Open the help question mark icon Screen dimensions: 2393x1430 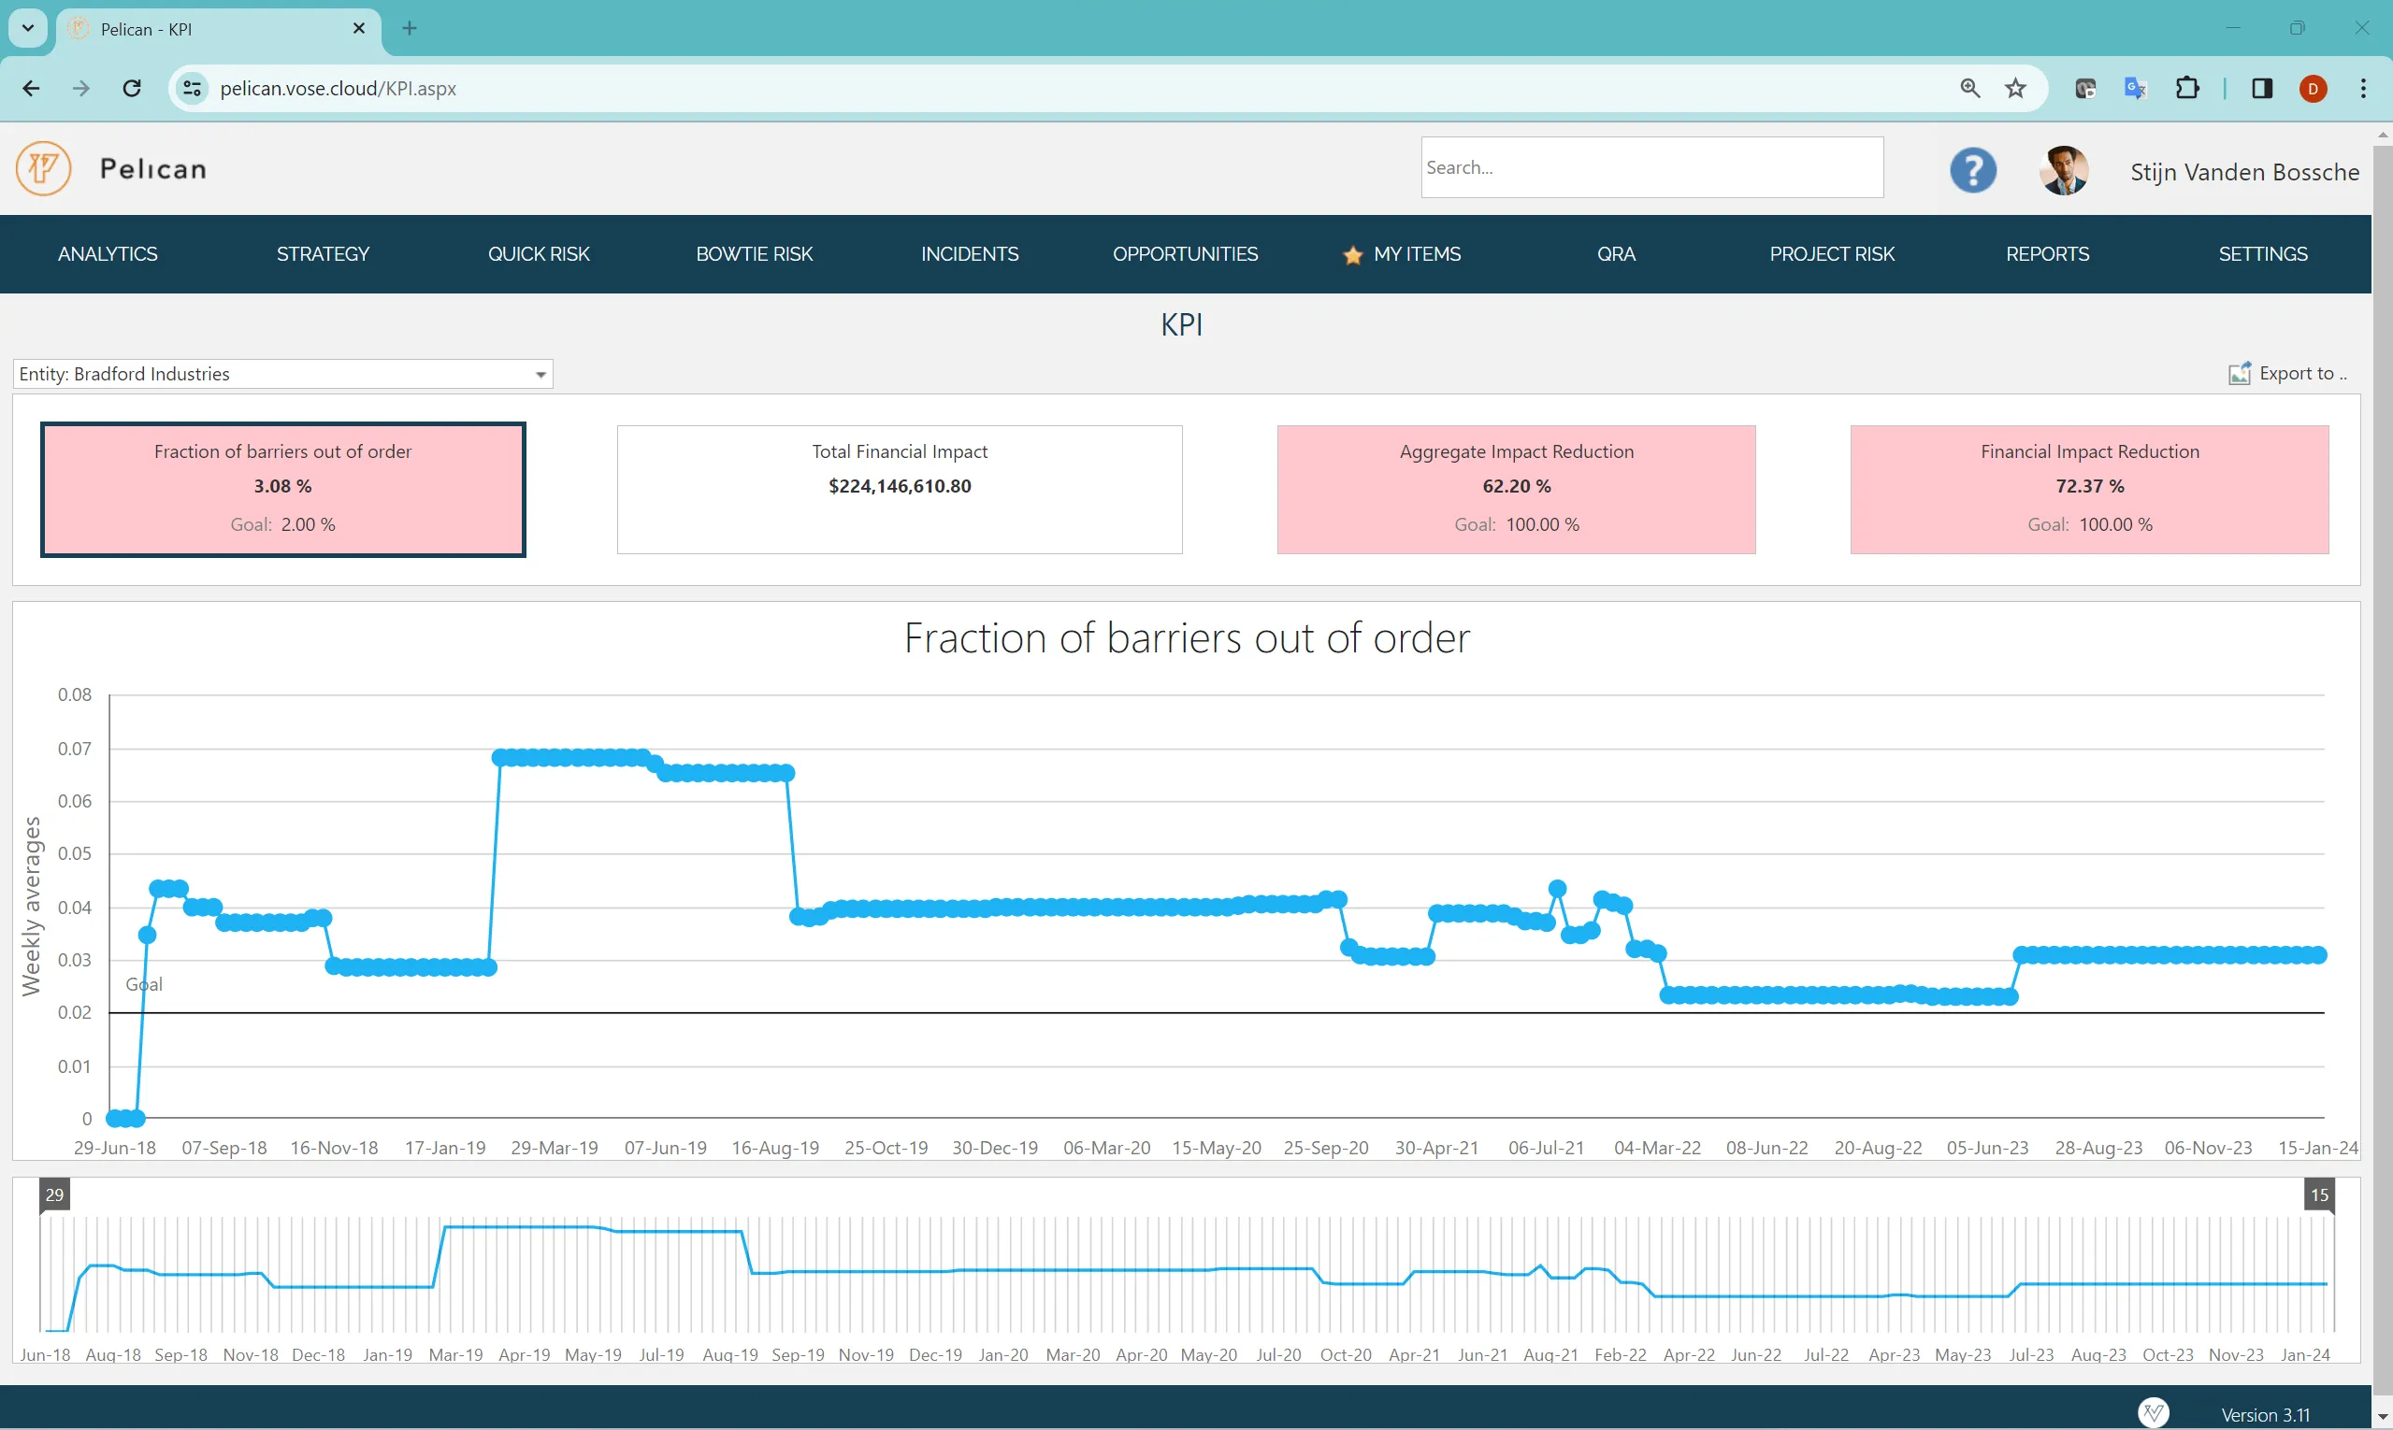[x=1972, y=168]
